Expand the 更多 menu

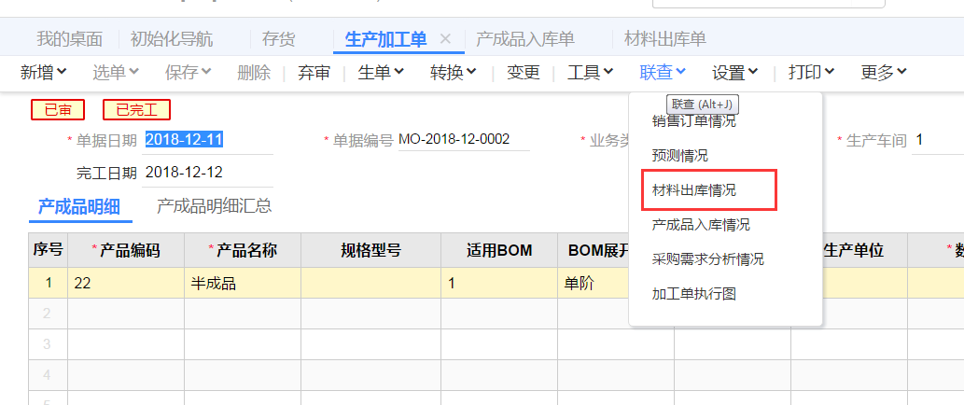pyautogui.click(x=883, y=72)
